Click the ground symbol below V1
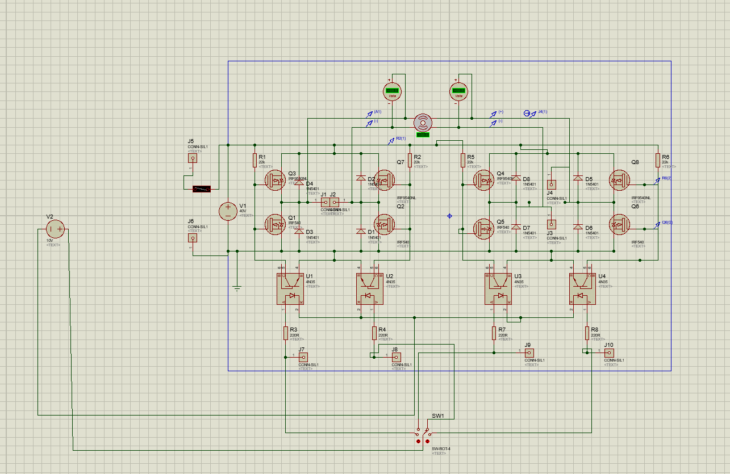The height and width of the screenshot is (474, 730). pyautogui.click(x=237, y=288)
